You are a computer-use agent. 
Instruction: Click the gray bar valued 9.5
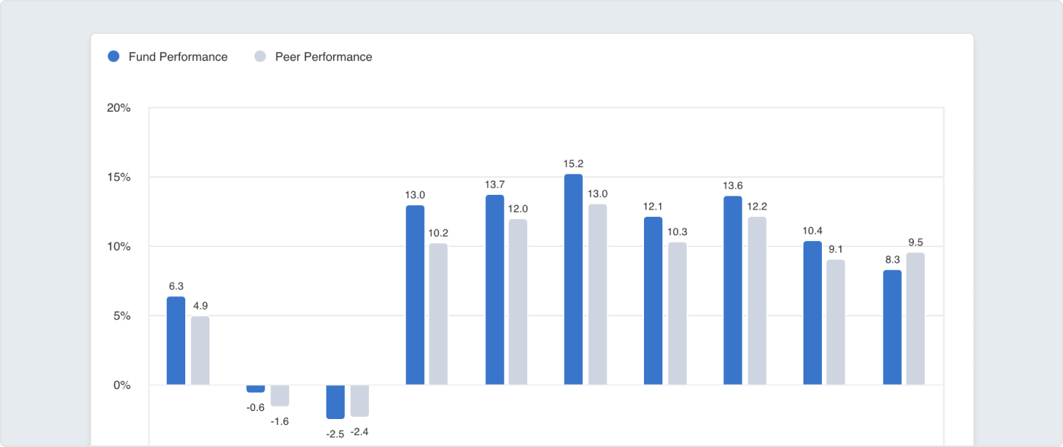[915, 319]
